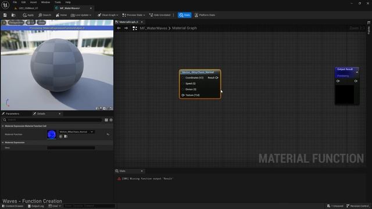Open the viewport Show menu
This screenshot has height=209, width=372.
coord(41,23)
